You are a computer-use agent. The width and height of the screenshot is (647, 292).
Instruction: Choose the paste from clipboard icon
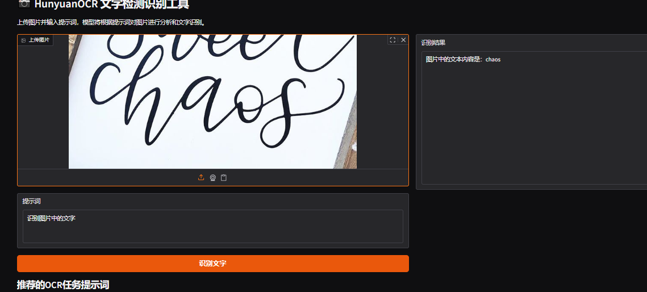[224, 178]
